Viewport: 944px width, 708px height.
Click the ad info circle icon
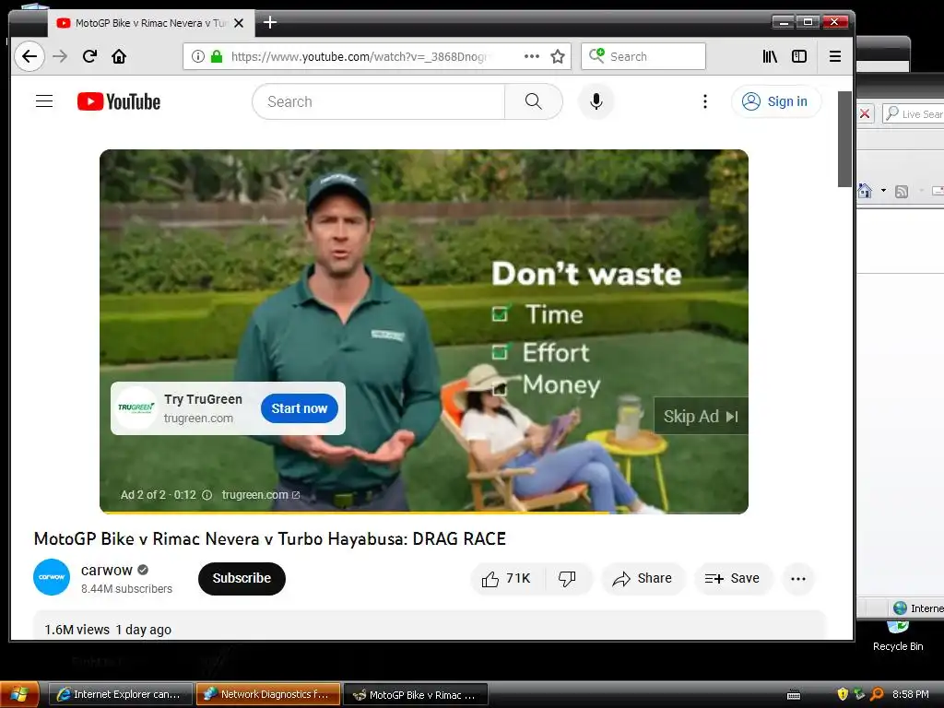click(206, 495)
